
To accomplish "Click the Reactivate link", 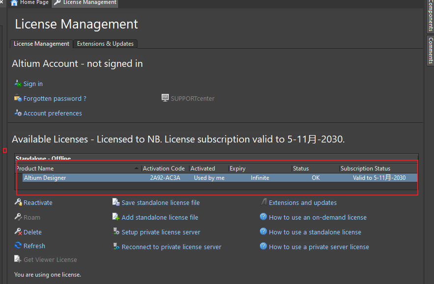I will (38, 203).
